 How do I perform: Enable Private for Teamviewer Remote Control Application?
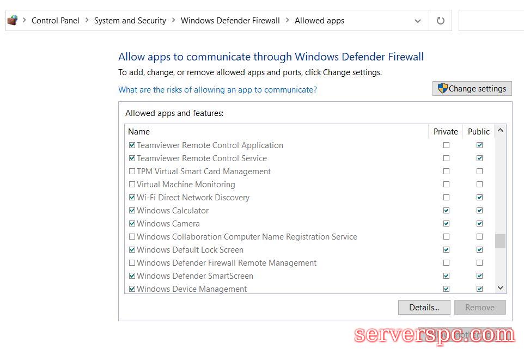pos(447,145)
